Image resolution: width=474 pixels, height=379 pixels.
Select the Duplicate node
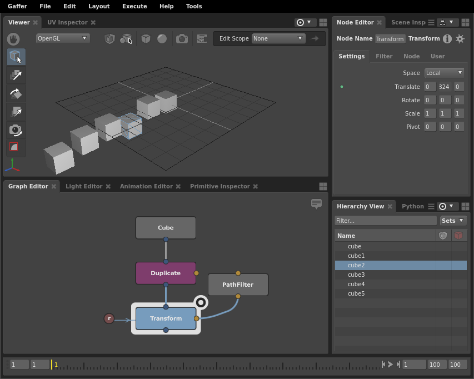[x=166, y=273]
